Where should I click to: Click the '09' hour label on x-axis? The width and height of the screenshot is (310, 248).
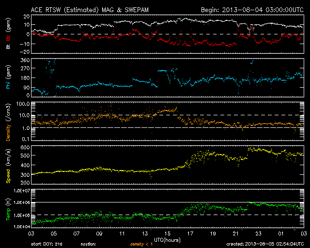click(99, 234)
